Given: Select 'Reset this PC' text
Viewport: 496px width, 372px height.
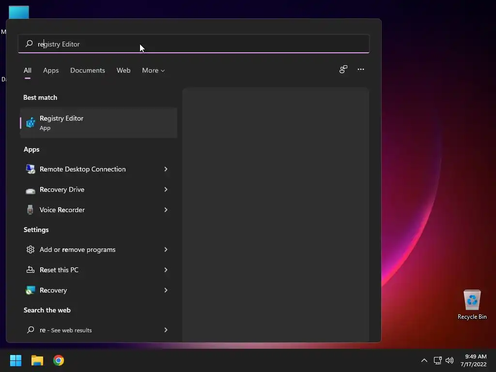Looking at the screenshot, I should tap(59, 270).
